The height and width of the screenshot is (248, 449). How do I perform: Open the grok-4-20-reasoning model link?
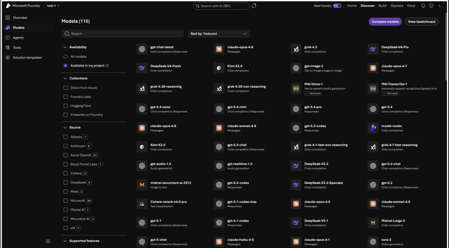166,87
